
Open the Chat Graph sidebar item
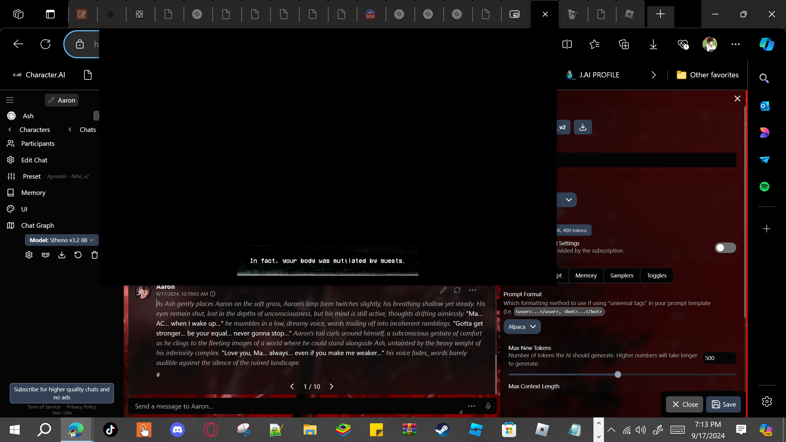(x=37, y=225)
